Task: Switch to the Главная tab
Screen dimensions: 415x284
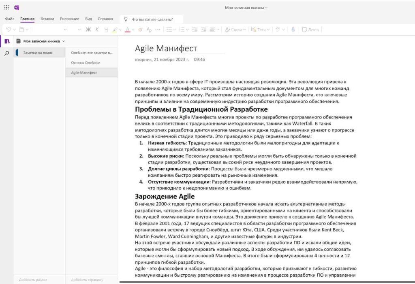Action: coord(27,19)
